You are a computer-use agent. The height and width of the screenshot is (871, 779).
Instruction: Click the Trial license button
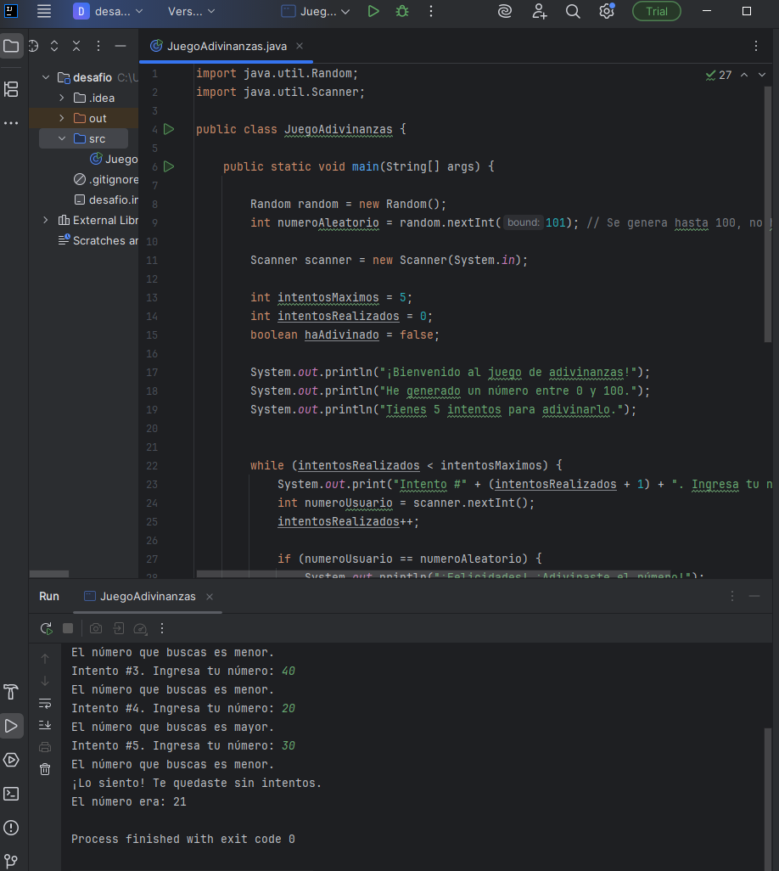[x=656, y=11]
